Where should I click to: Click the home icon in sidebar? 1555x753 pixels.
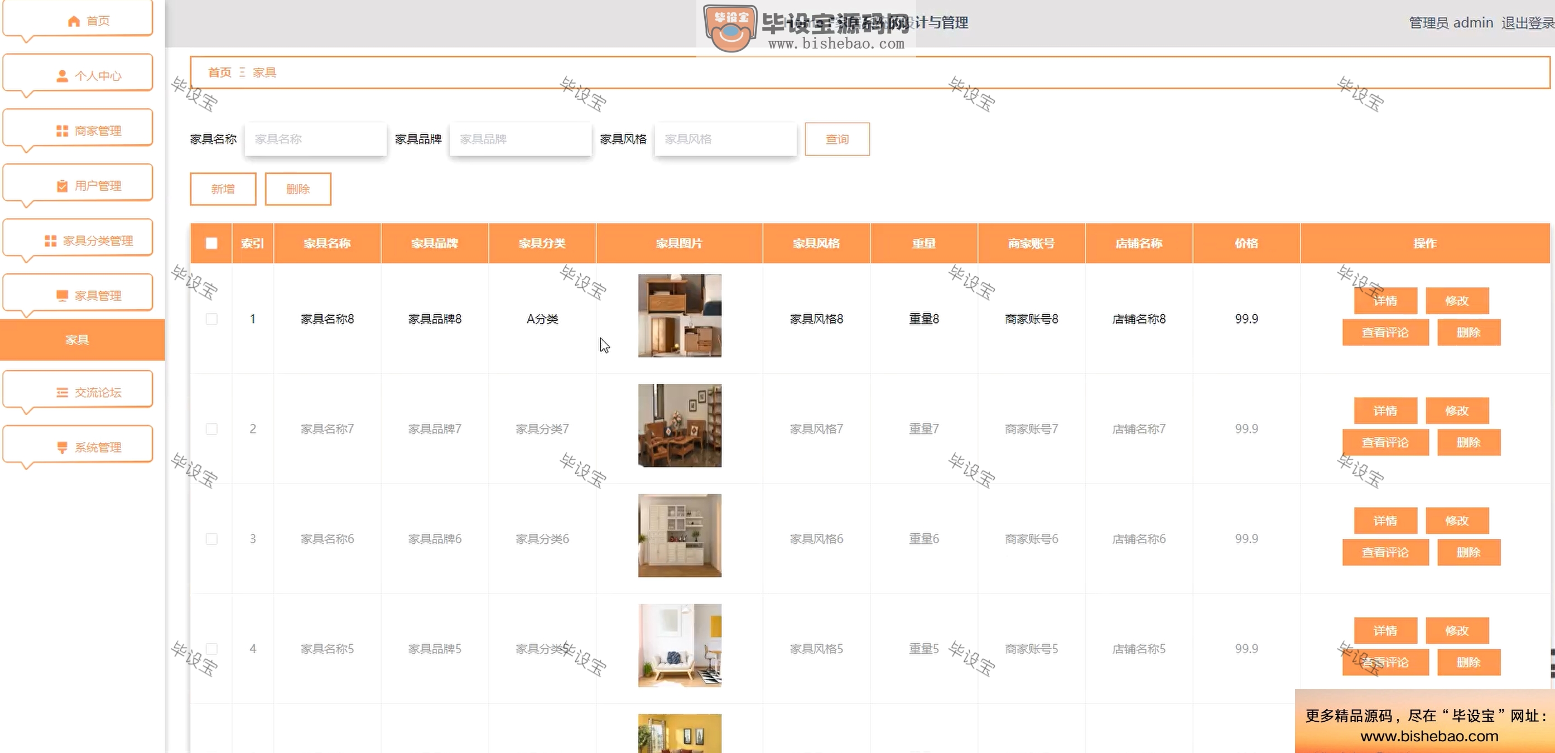[74, 21]
